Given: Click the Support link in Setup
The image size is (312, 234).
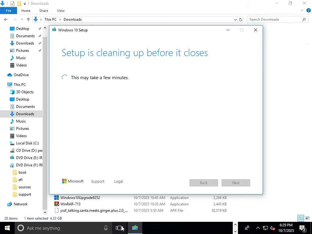Looking at the screenshot, I should pyautogui.click(x=98, y=182).
